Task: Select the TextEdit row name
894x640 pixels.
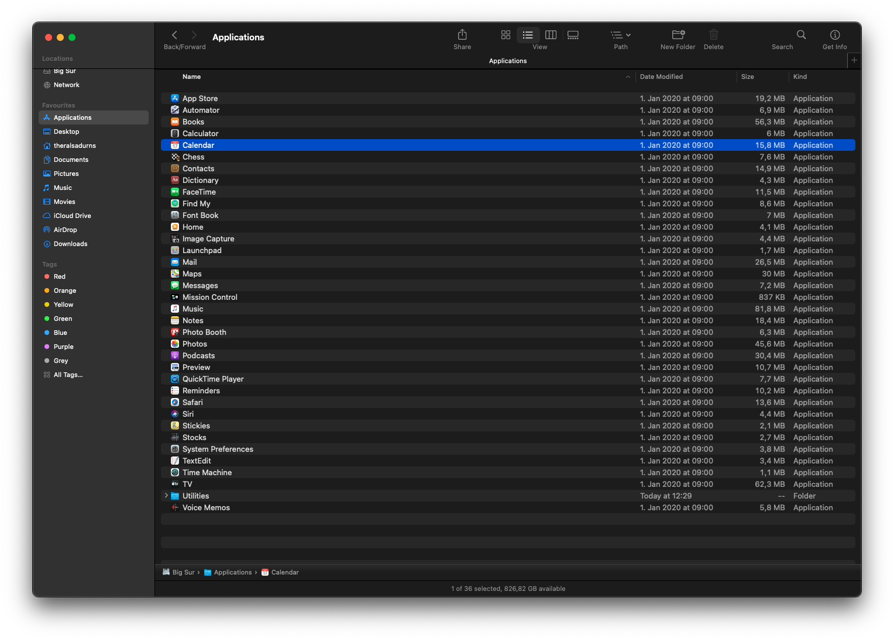Action: tap(197, 461)
